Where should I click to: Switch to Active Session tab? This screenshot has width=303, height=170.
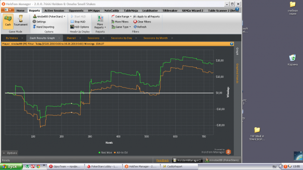click(54, 11)
